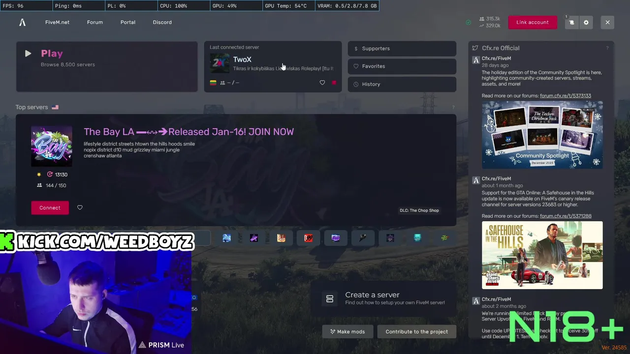This screenshot has width=630, height=354.
Task: Click the help question mark in Cfx.re Official
Action: point(607,48)
